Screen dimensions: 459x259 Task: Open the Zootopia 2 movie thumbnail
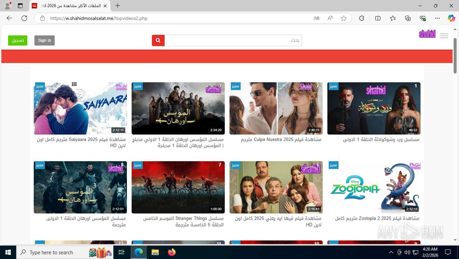coord(374,187)
